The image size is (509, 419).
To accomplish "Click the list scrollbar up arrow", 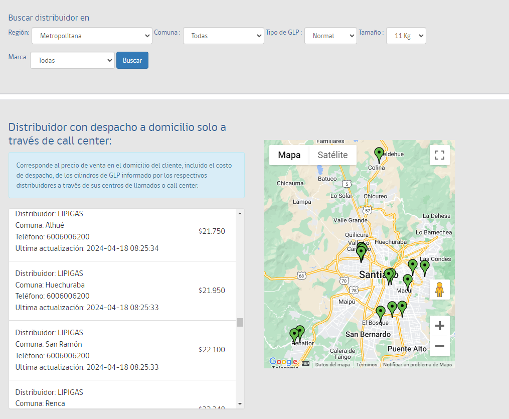I will tap(240, 213).
